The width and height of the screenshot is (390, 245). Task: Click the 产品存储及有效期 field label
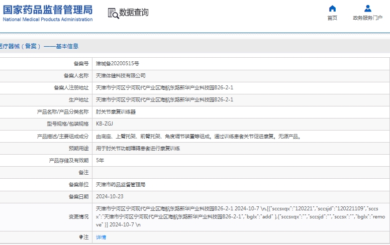point(69,161)
